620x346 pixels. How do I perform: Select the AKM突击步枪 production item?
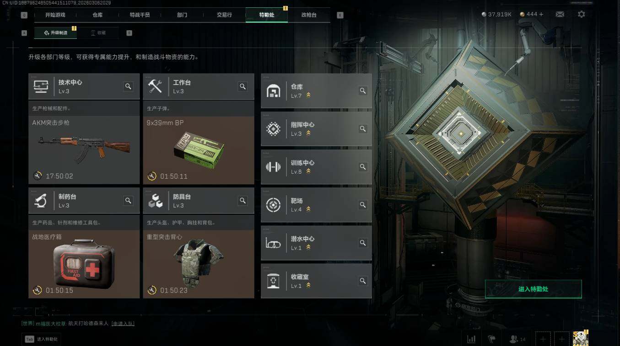coord(84,150)
